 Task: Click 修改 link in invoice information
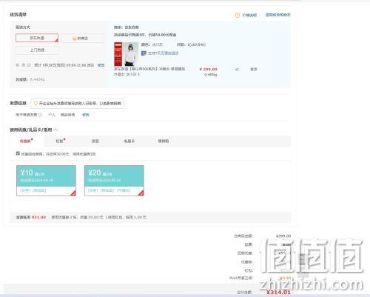[x=86, y=115]
